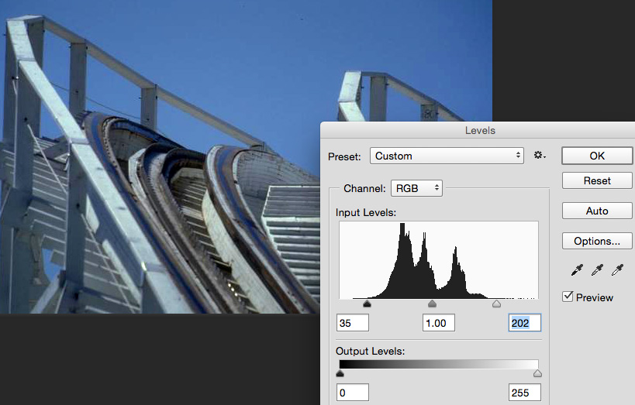This screenshot has height=405, width=635.
Task: Click the input shadow field showing 35
Action: (x=353, y=323)
